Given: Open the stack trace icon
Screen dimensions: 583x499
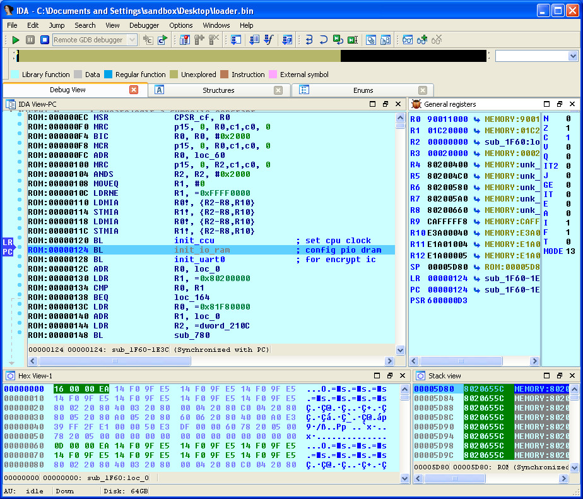Looking at the screenshot, I should (254, 40).
